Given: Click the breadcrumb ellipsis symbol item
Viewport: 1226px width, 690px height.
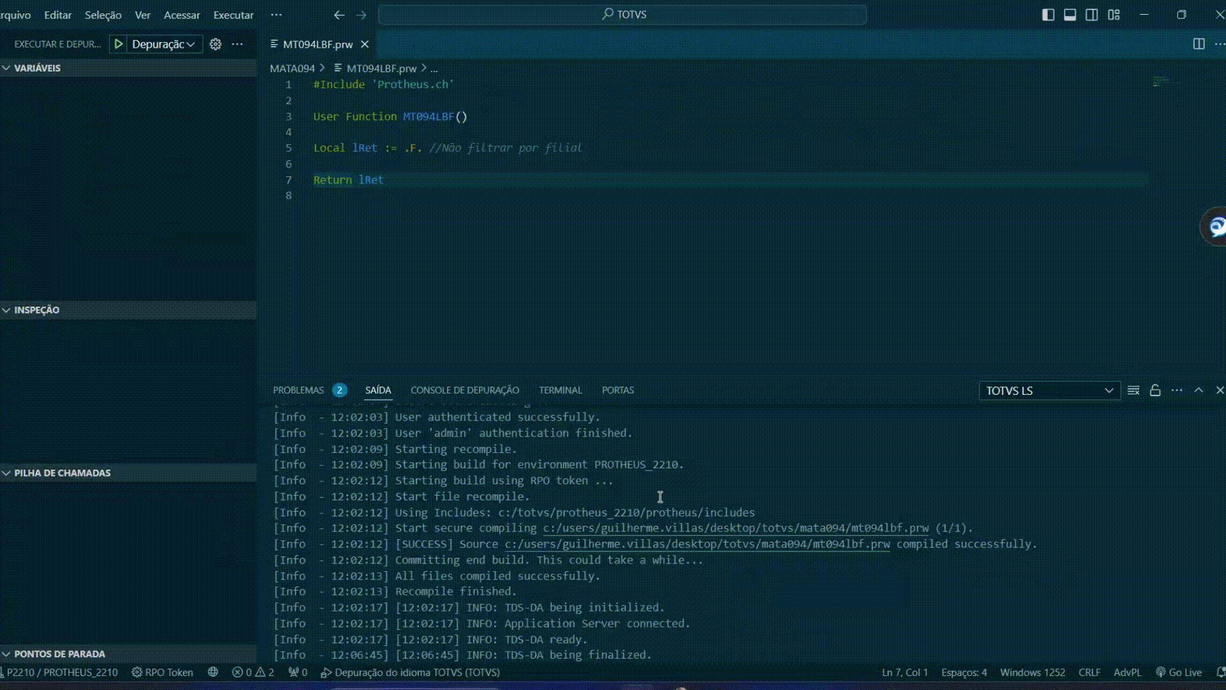Looking at the screenshot, I should point(434,68).
